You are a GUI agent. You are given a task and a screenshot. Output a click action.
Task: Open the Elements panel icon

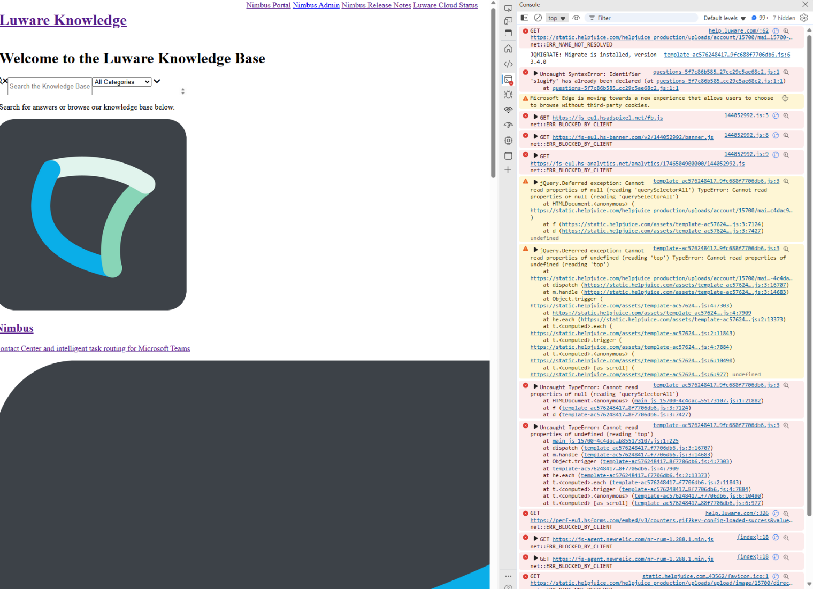[x=508, y=64]
